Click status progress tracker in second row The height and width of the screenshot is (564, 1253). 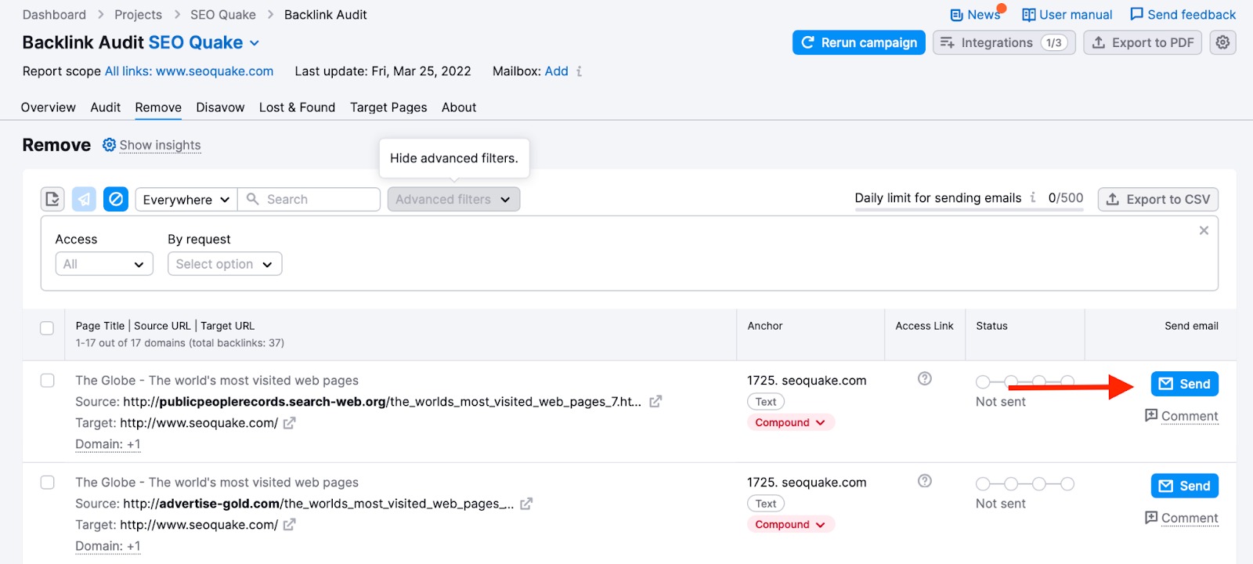coord(1025,484)
